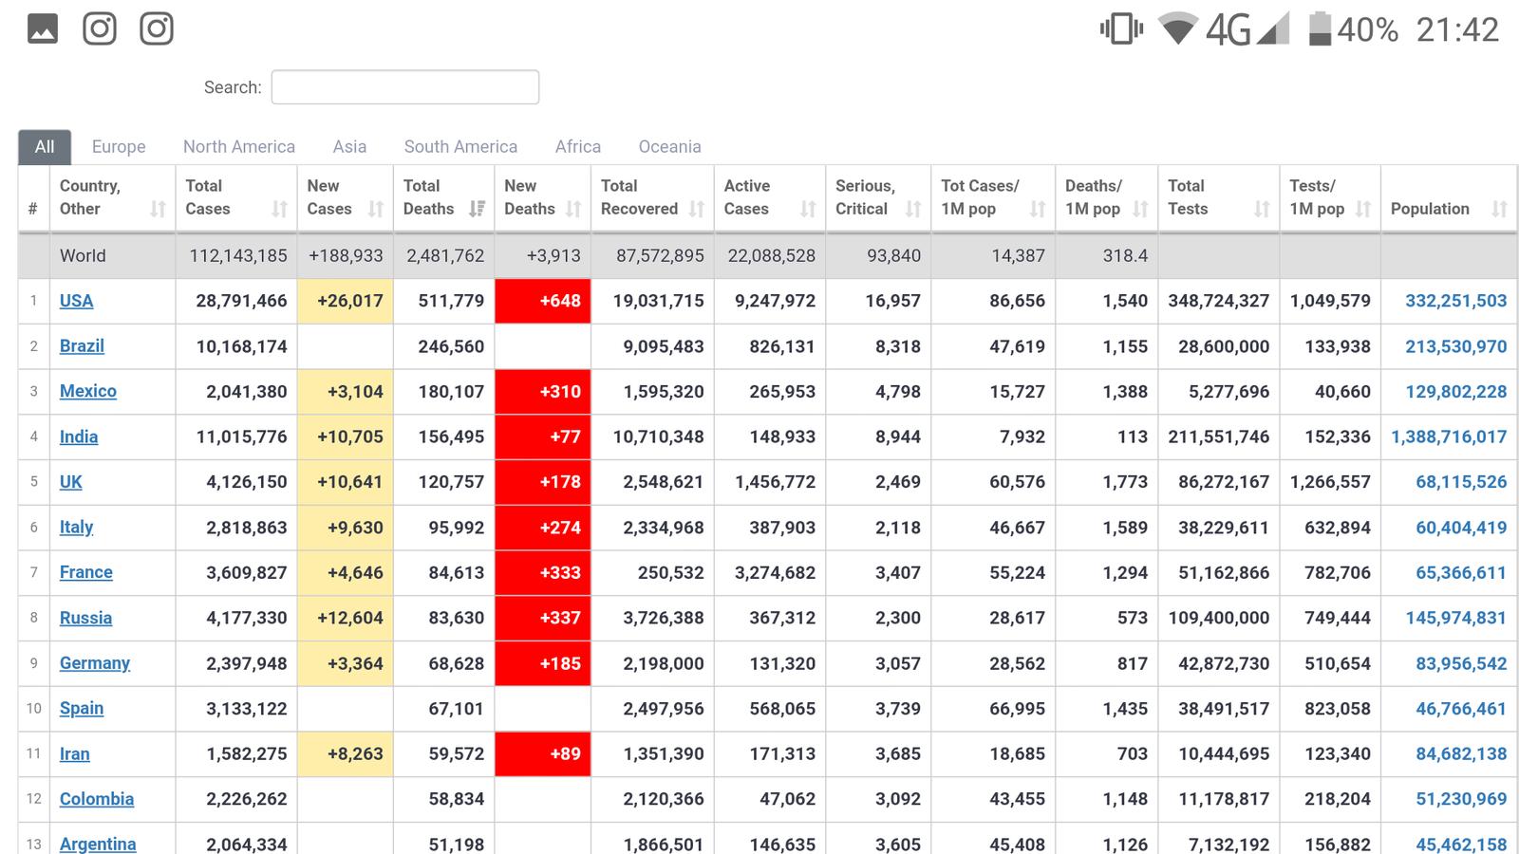The width and height of the screenshot is (1519, 854).
Task: Click Serious, Critical sort arrows
Action: click(x=913, y=209)
